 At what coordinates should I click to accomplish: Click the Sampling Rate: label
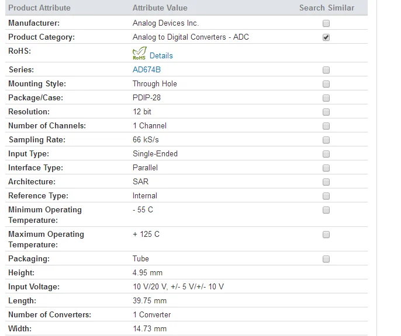tap(37, 140)
